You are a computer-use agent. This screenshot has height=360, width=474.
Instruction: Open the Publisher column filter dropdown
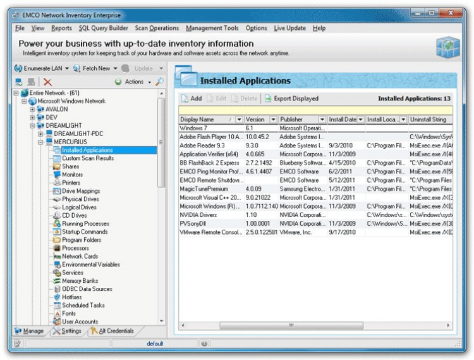coord(322,120)
